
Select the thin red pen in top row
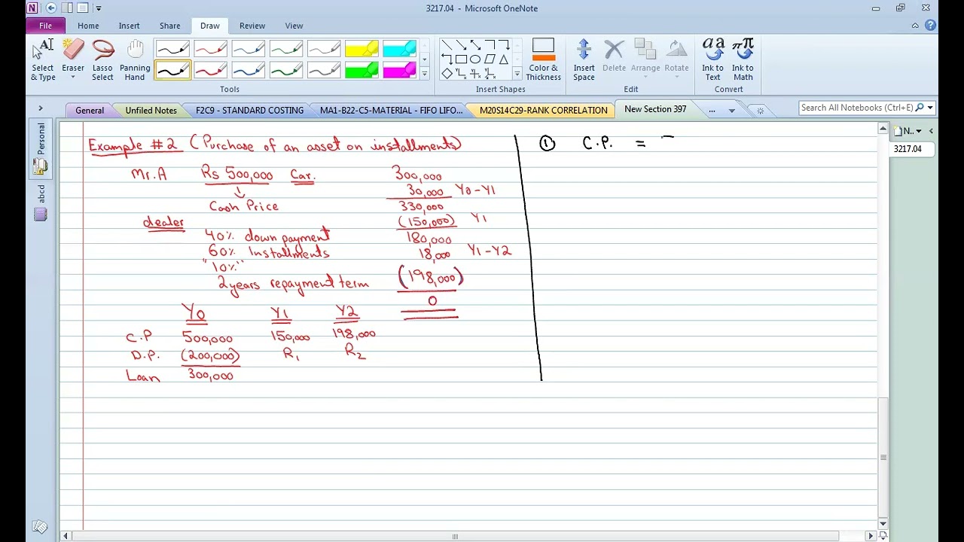(210, 50)
